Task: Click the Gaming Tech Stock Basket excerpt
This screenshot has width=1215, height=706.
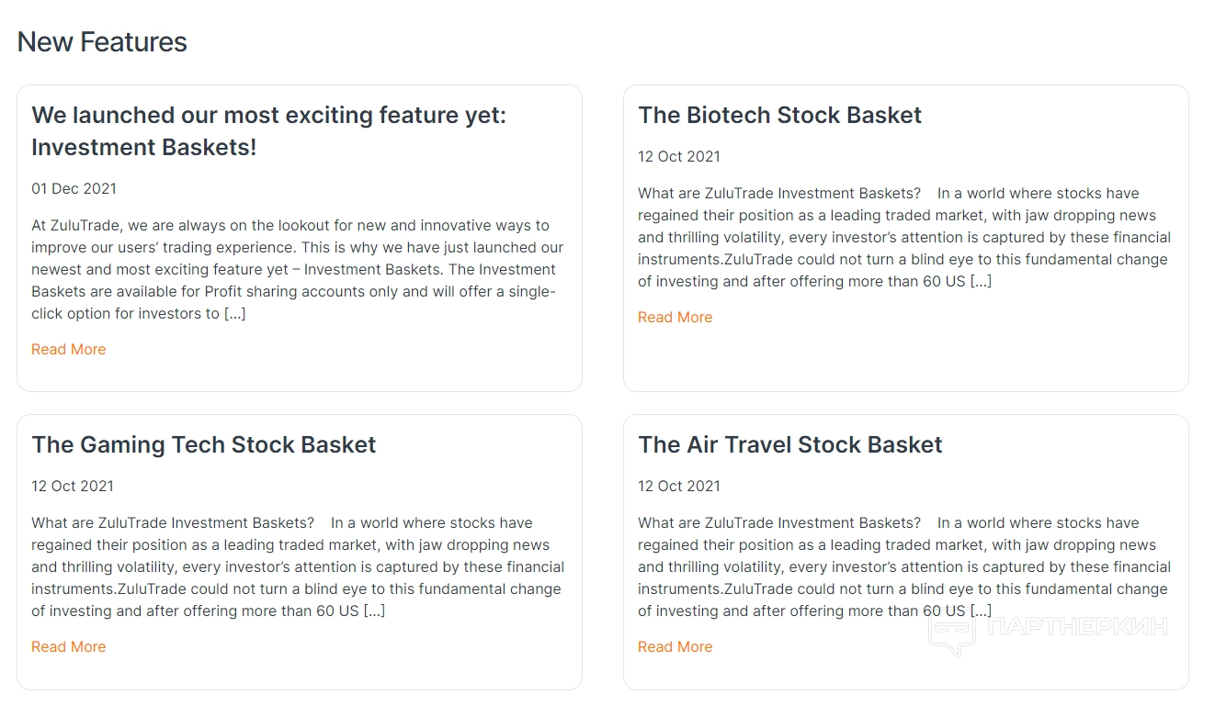Action: pyautogui.click(x=297, y=566)
